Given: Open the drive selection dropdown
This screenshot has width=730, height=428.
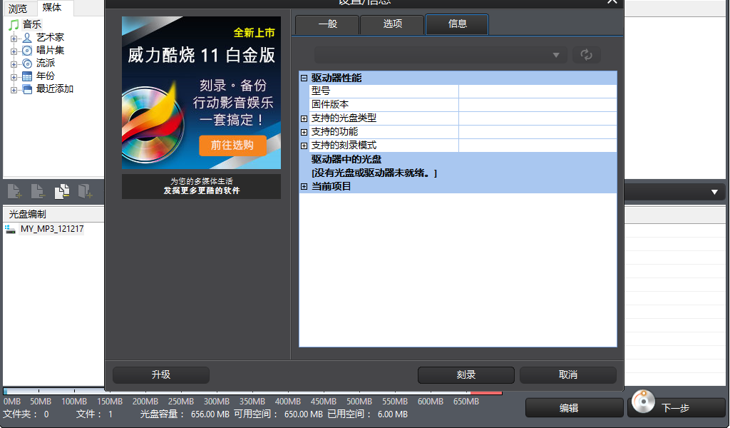Looking at the screenshot, I should point(441,55).
